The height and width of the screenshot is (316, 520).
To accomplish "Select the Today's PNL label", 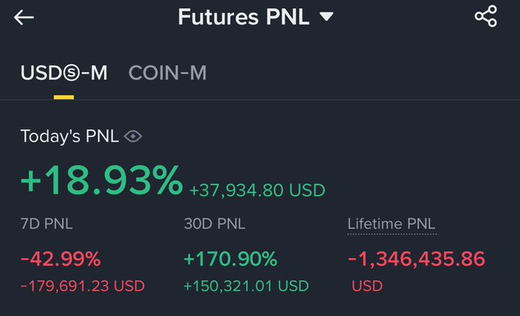I will 70,136.
